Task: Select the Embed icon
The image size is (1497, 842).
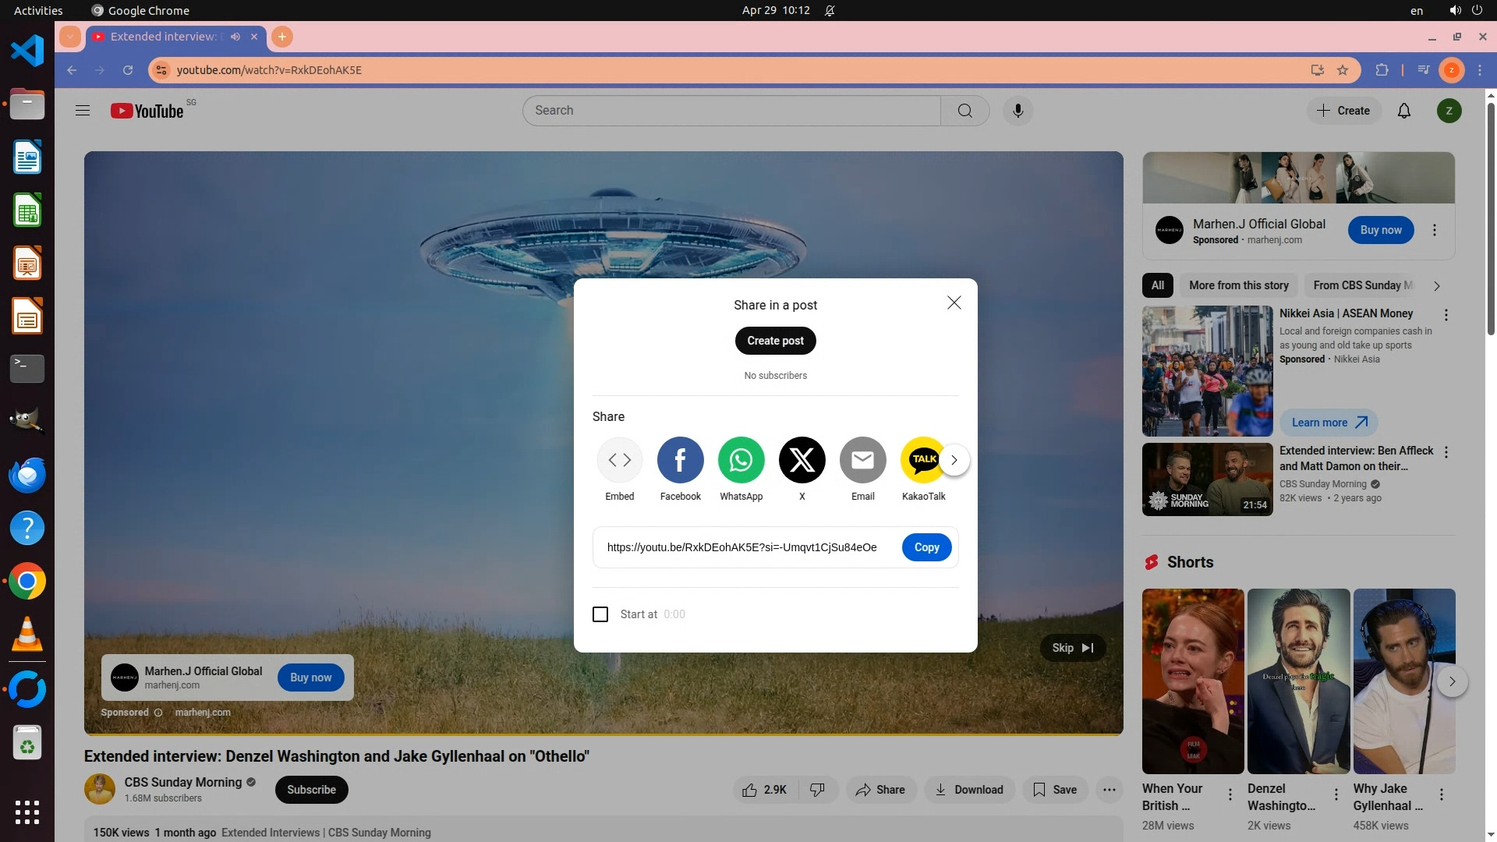Action: tap(620, 460)
